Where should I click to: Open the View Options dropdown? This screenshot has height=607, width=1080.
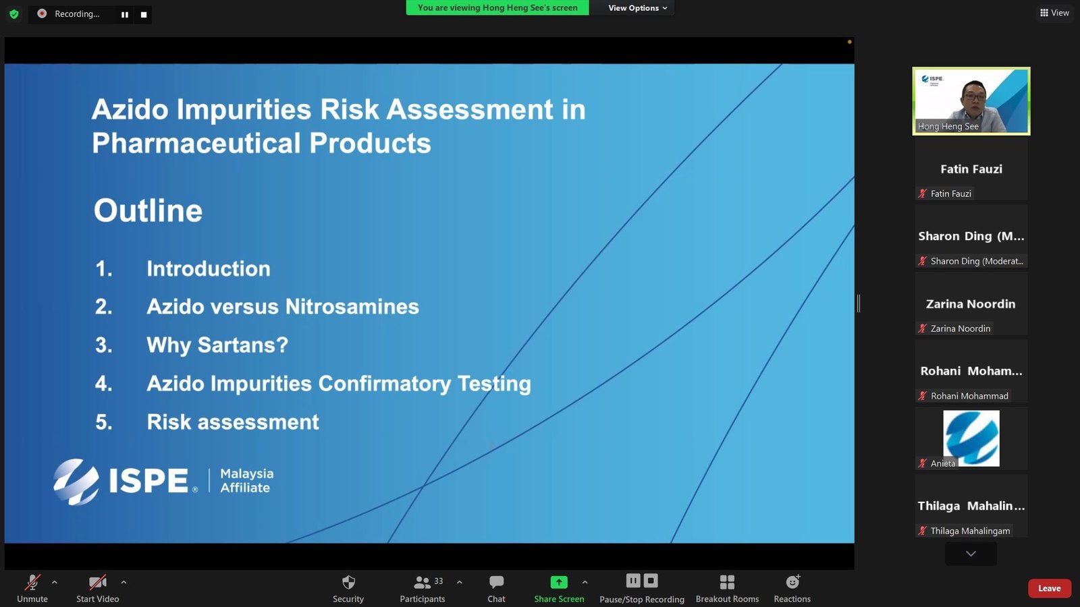click(637, 8)
